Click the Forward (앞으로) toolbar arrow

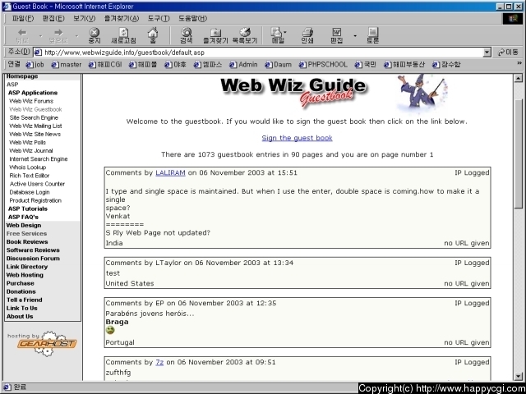click(58, 35)
